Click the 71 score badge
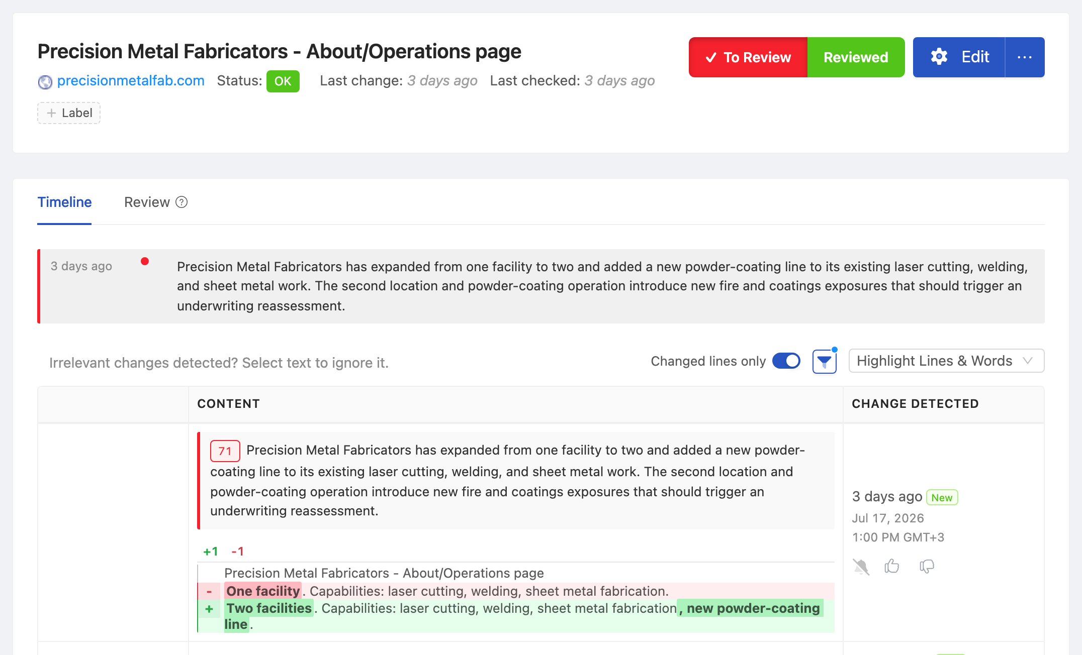This screenshot has height=655, width=1082. point(225,451)
